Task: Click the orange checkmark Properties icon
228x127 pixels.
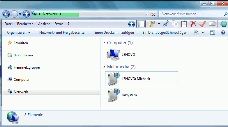Action: pos(203,24)
